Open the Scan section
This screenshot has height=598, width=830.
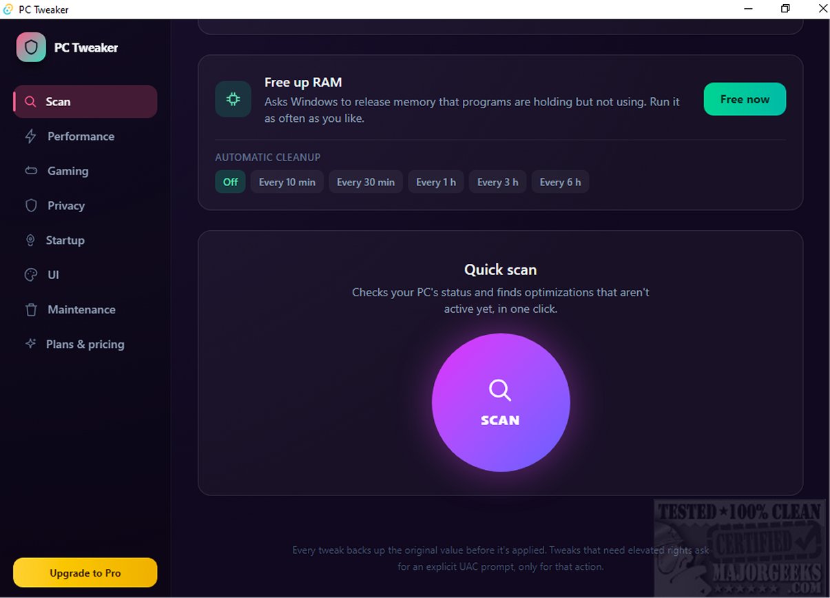86,102
